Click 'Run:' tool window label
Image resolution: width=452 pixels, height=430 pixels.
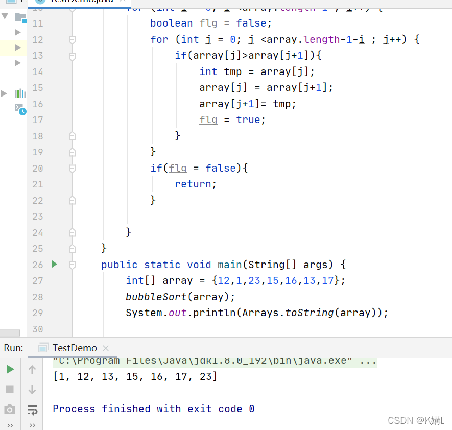14,348
